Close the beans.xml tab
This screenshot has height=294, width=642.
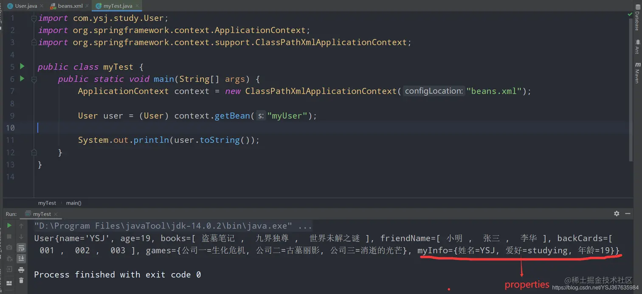coord(87,6)
